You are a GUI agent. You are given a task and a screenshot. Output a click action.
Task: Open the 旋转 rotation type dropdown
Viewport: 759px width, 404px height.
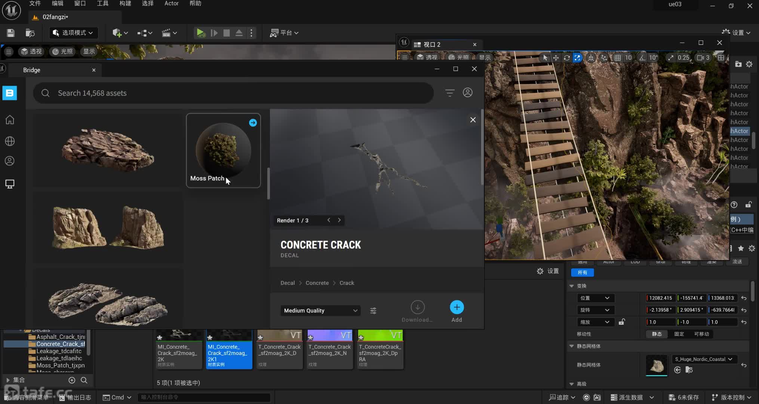click(595, 310)
